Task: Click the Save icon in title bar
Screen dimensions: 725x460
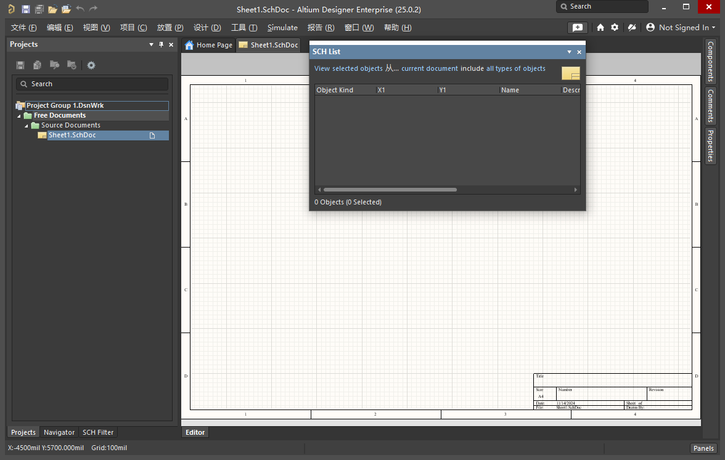Action: (26, 9)
